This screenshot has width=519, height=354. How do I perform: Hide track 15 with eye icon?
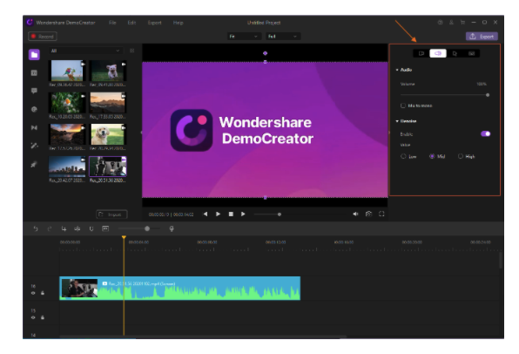tap(33, 317)
